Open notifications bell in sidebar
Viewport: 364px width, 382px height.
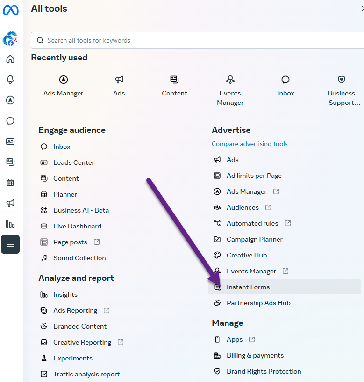[10, 80]
